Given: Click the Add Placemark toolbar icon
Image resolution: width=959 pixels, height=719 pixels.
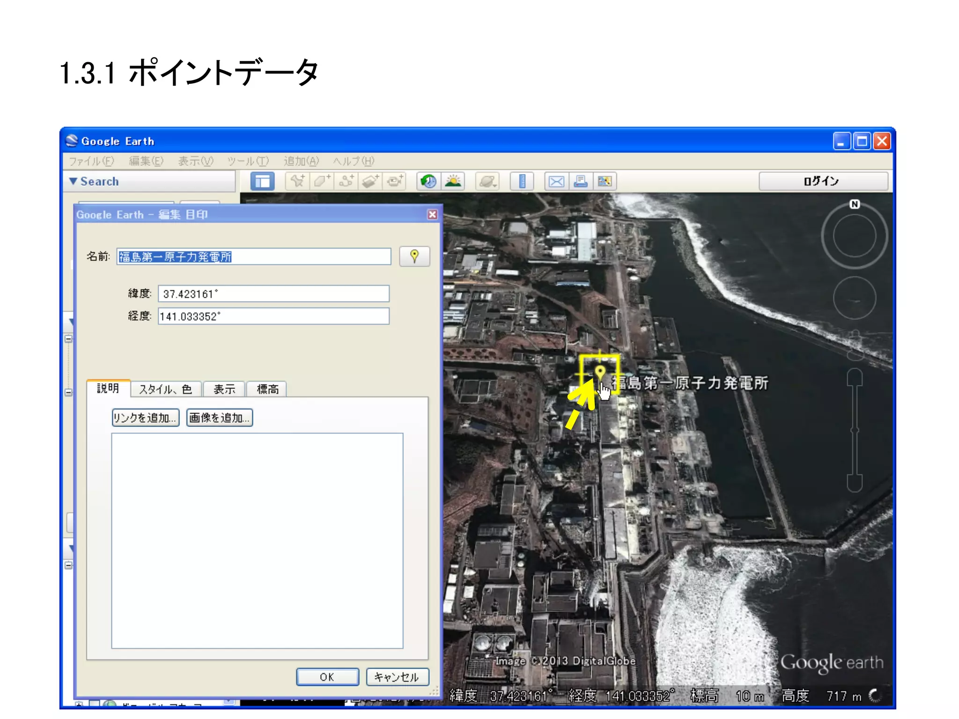Looking at the screenshot, I should [297, 181].
